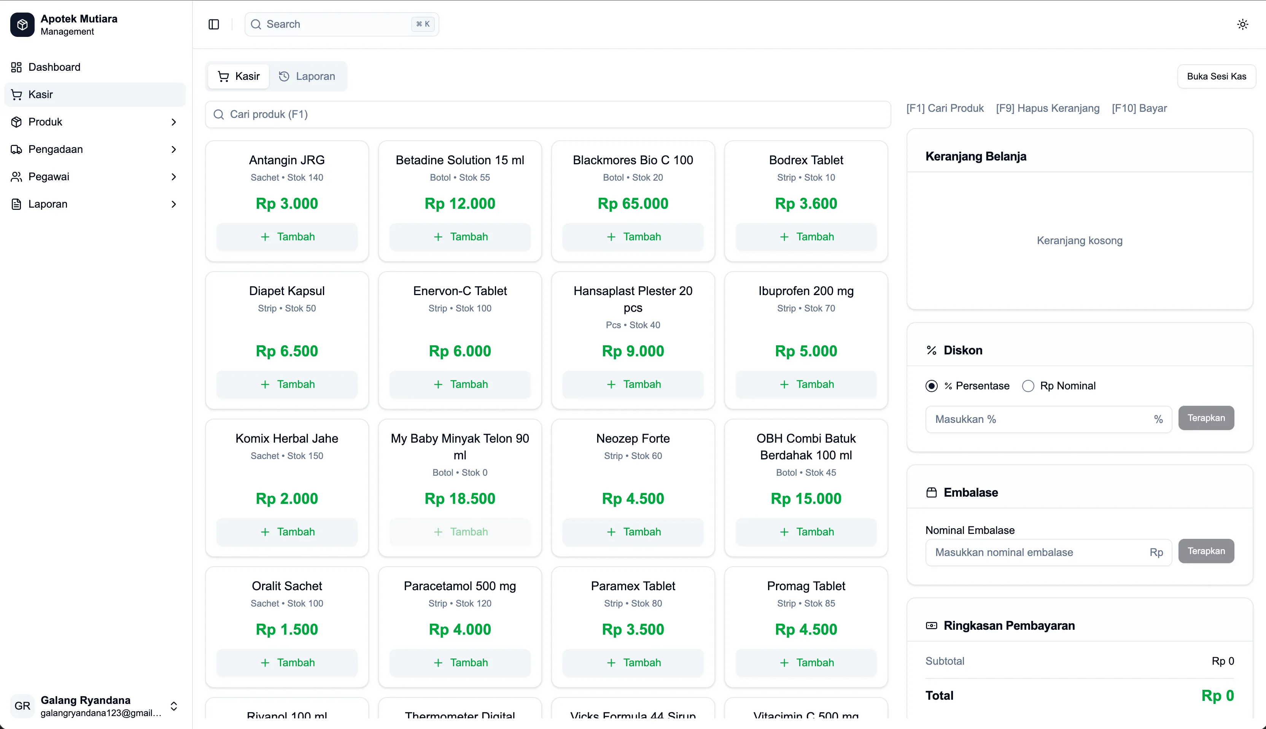Click the plus icon on Promag Tablet card
The width and height of the screenshot is (1266, 729).
click(784, 663)
